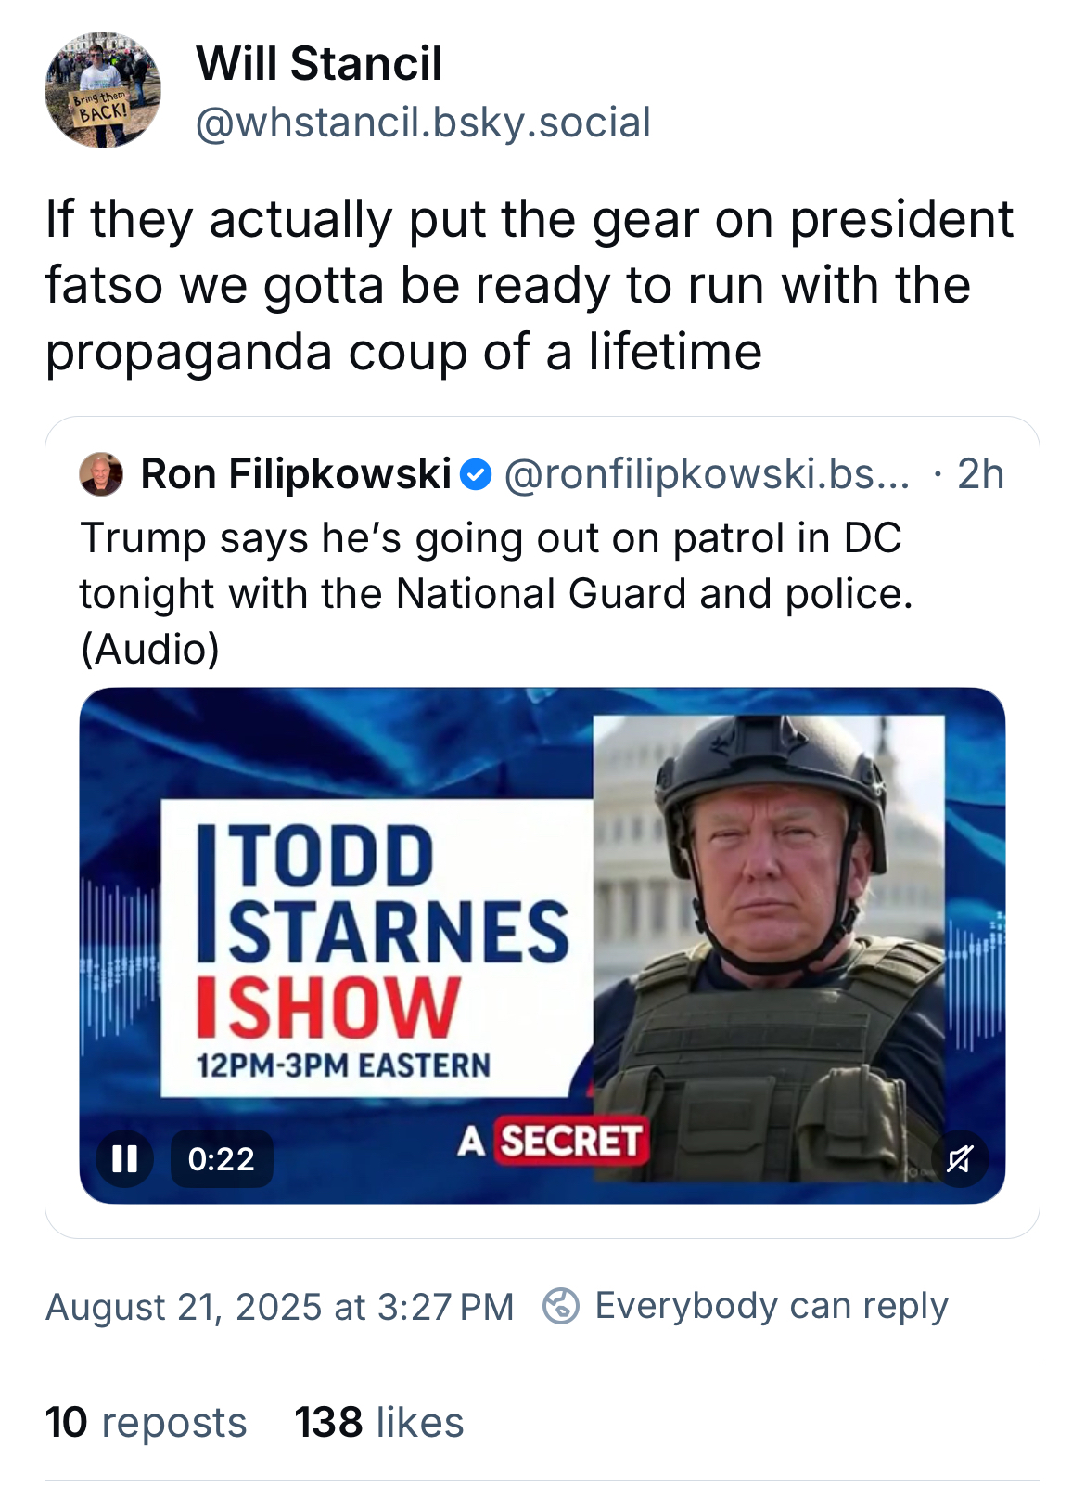Image resolution: width=1085 pixels, height=1485 pixels.
Task: View the list of 138 likes
Action: click(378, 1422)
